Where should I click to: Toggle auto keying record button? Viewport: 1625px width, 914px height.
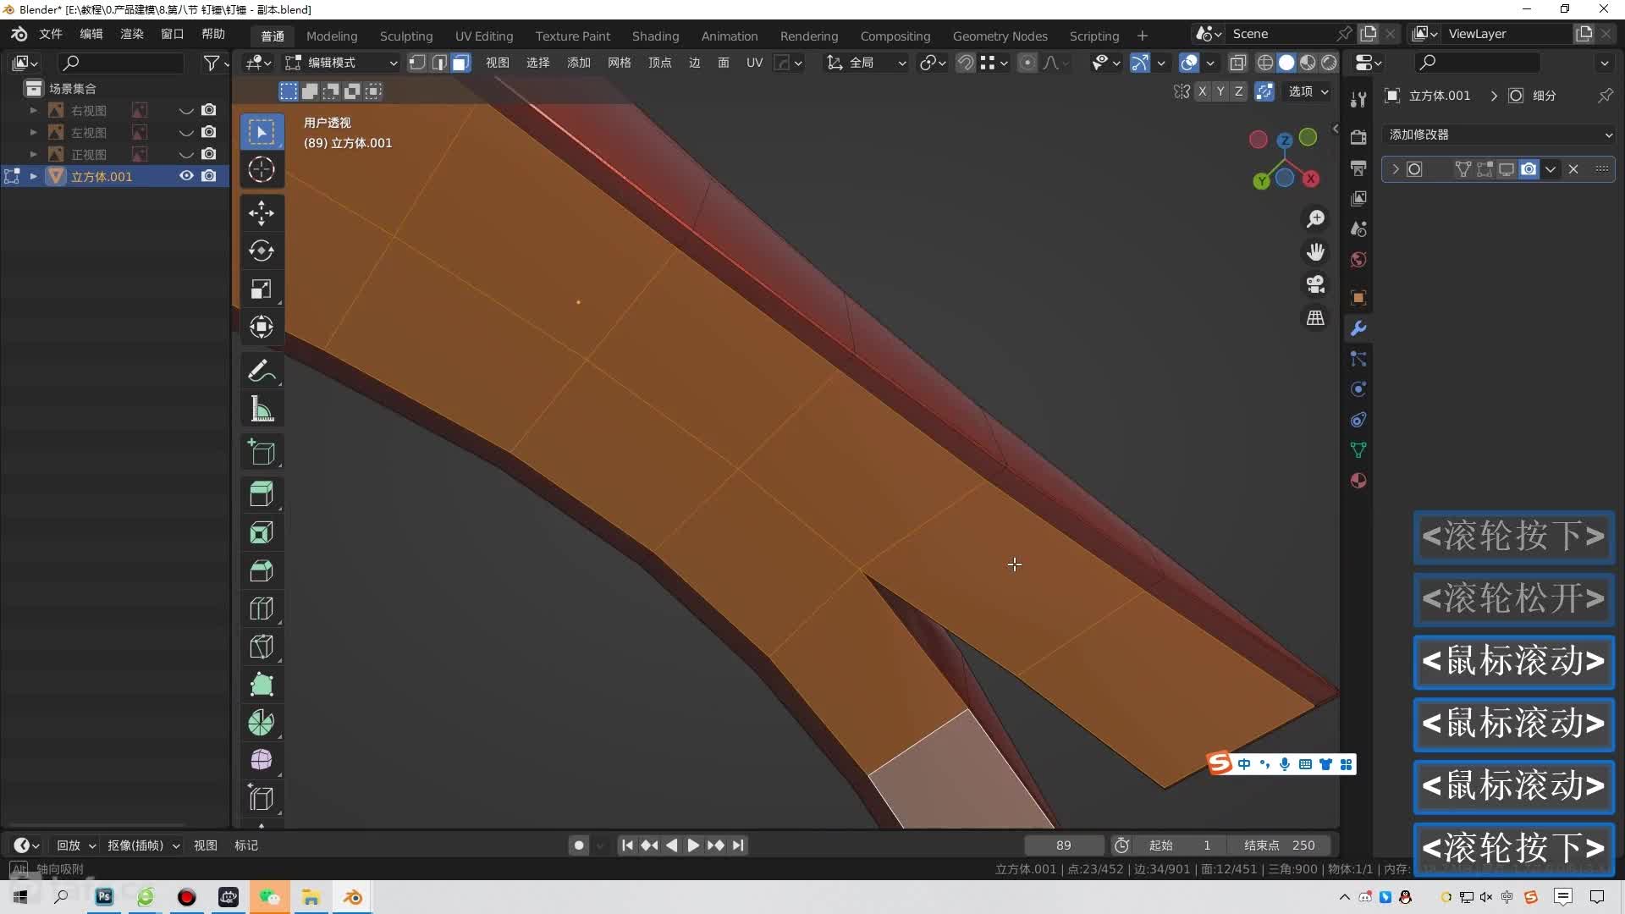(x=579, y=845)
